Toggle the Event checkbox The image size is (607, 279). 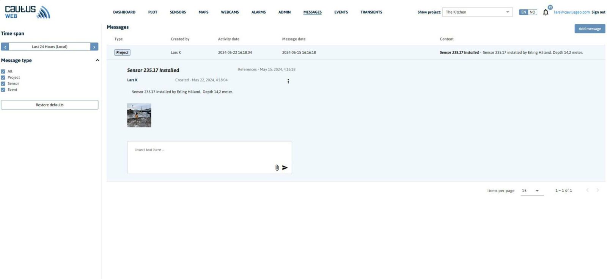pos(3,90)
